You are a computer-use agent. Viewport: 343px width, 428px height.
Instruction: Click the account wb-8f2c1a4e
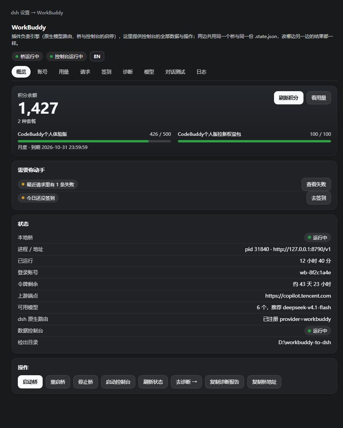(x=315, y=272)
